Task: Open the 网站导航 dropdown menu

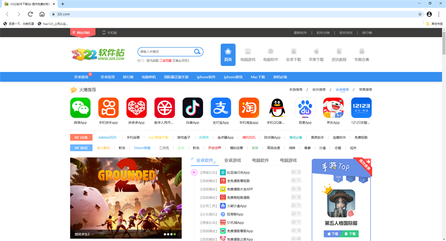Action: point(83,33)
